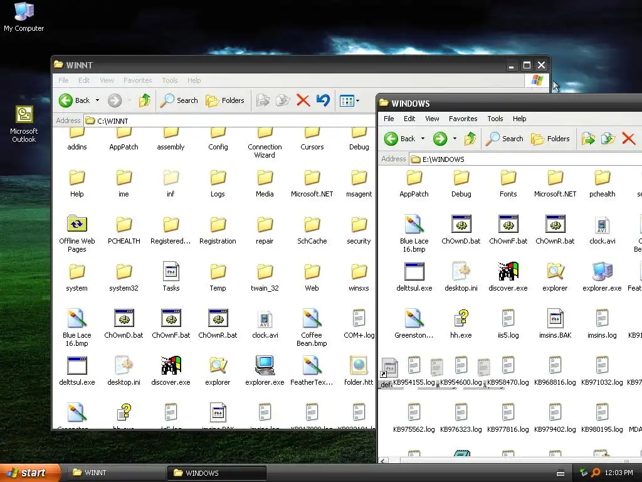Open View menu in WINDOWS window
The height and width of the screenshot is (482, 642).
432,119
